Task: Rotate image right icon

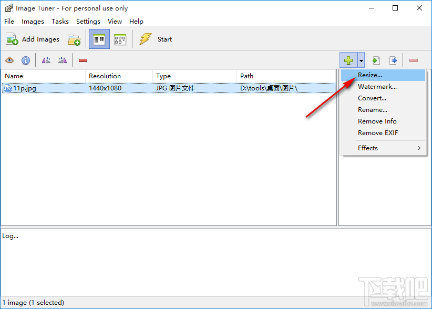Action: 63,60
